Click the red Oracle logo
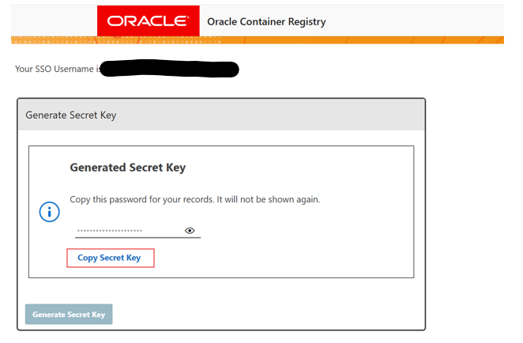The height and width of the screenshot is (343, 523). point(149,21)
